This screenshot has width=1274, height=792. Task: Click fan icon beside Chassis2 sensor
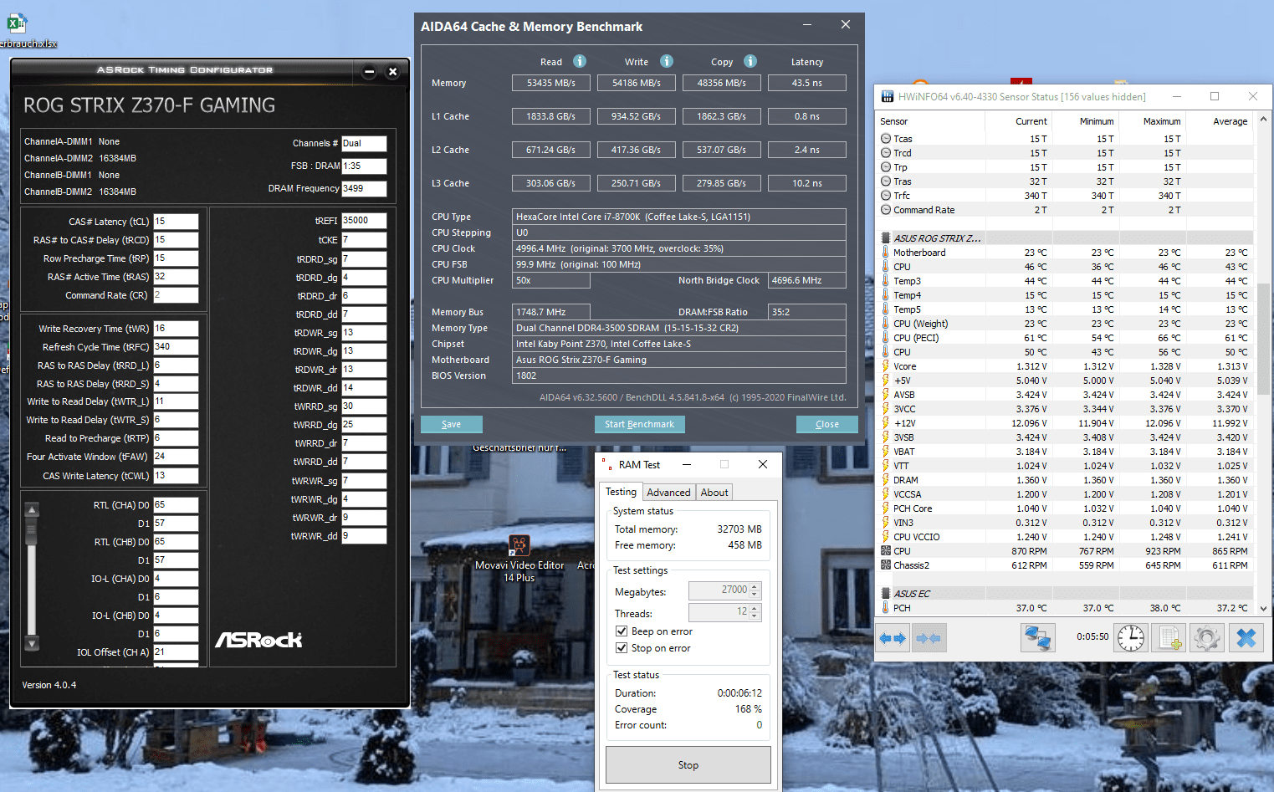(886, 565)
